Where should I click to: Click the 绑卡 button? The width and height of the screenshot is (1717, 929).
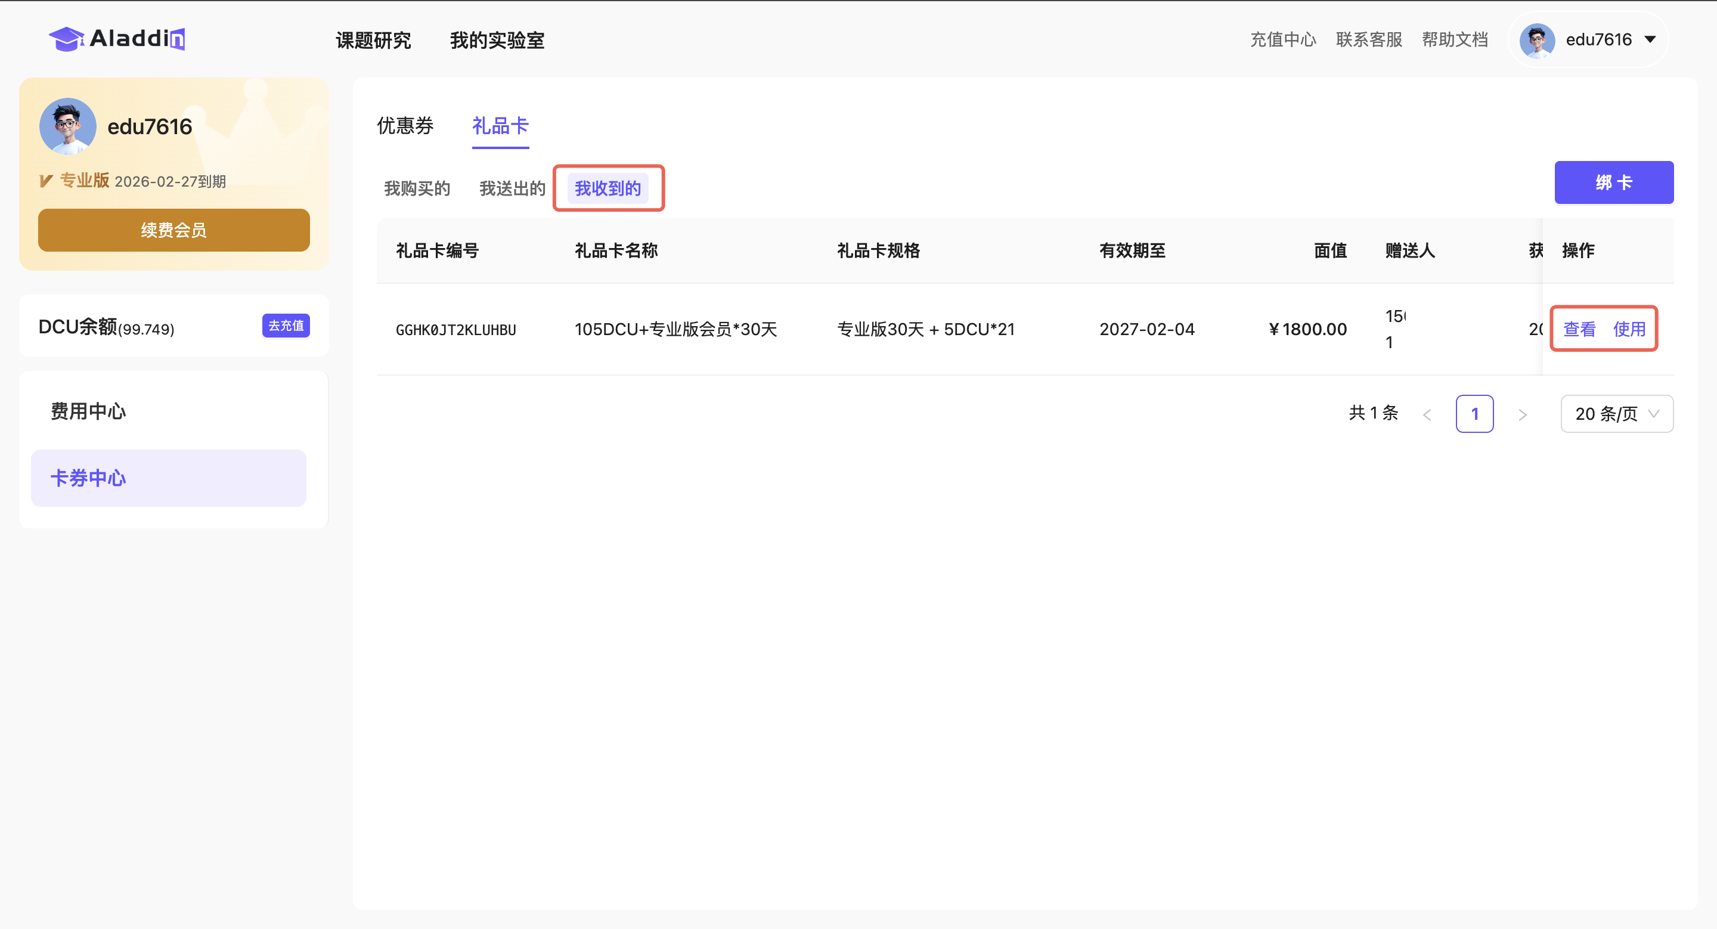click(1613, 182)
